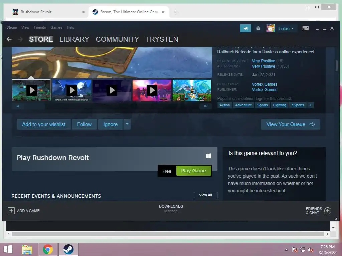The width and height of the screenshot is (342, 256).
Task: Select the eSports tag
Action: 298,105
